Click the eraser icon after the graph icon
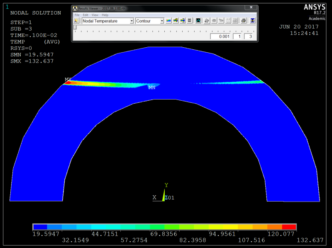Viewport: 332px width, 248px height. [x=207, y=21]
